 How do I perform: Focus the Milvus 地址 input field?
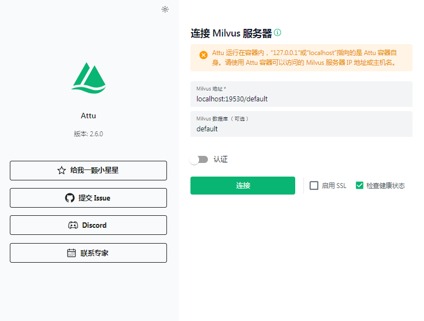301,94
